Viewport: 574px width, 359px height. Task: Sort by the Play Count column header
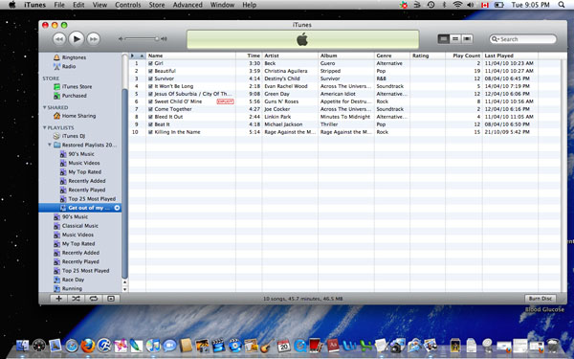click(464, 56)
